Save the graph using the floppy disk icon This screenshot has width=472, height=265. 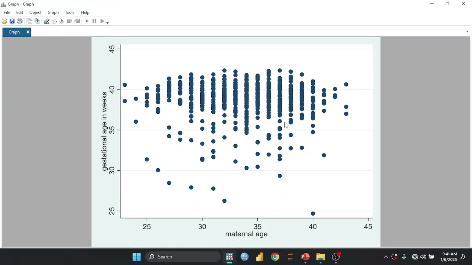coord(12,21)
